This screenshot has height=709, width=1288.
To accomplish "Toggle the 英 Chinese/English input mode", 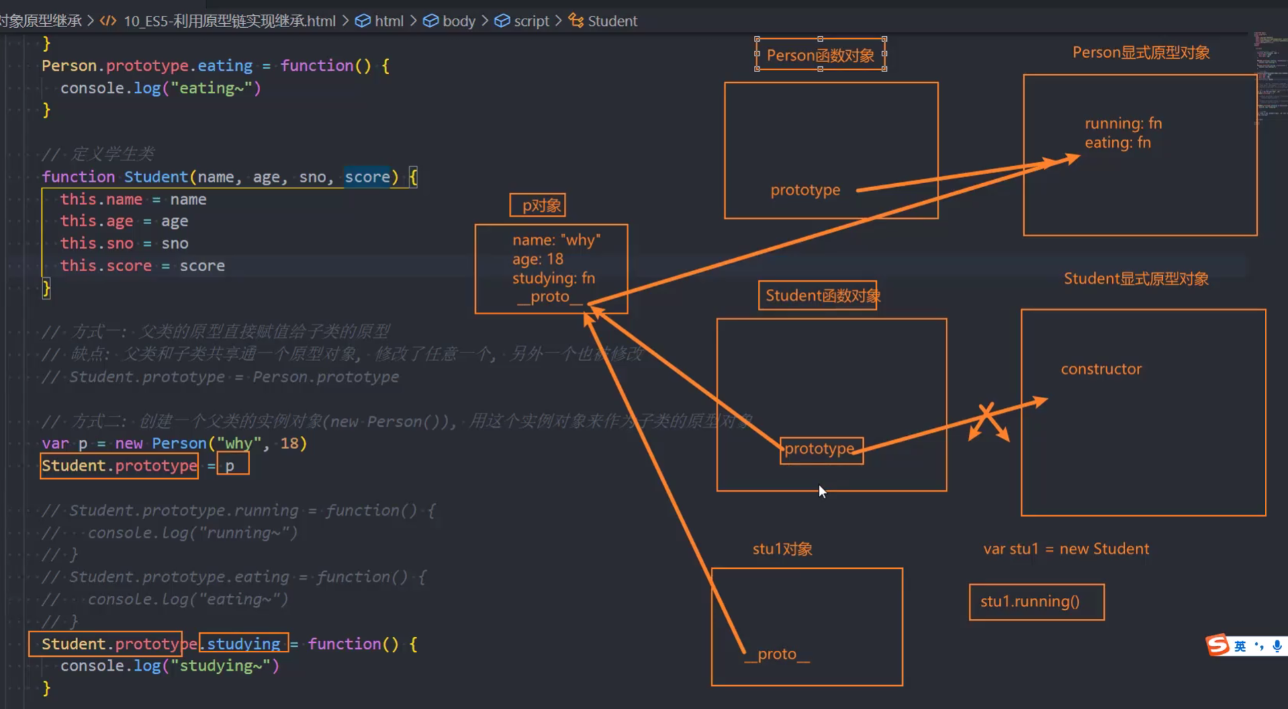I will 1240,646.
